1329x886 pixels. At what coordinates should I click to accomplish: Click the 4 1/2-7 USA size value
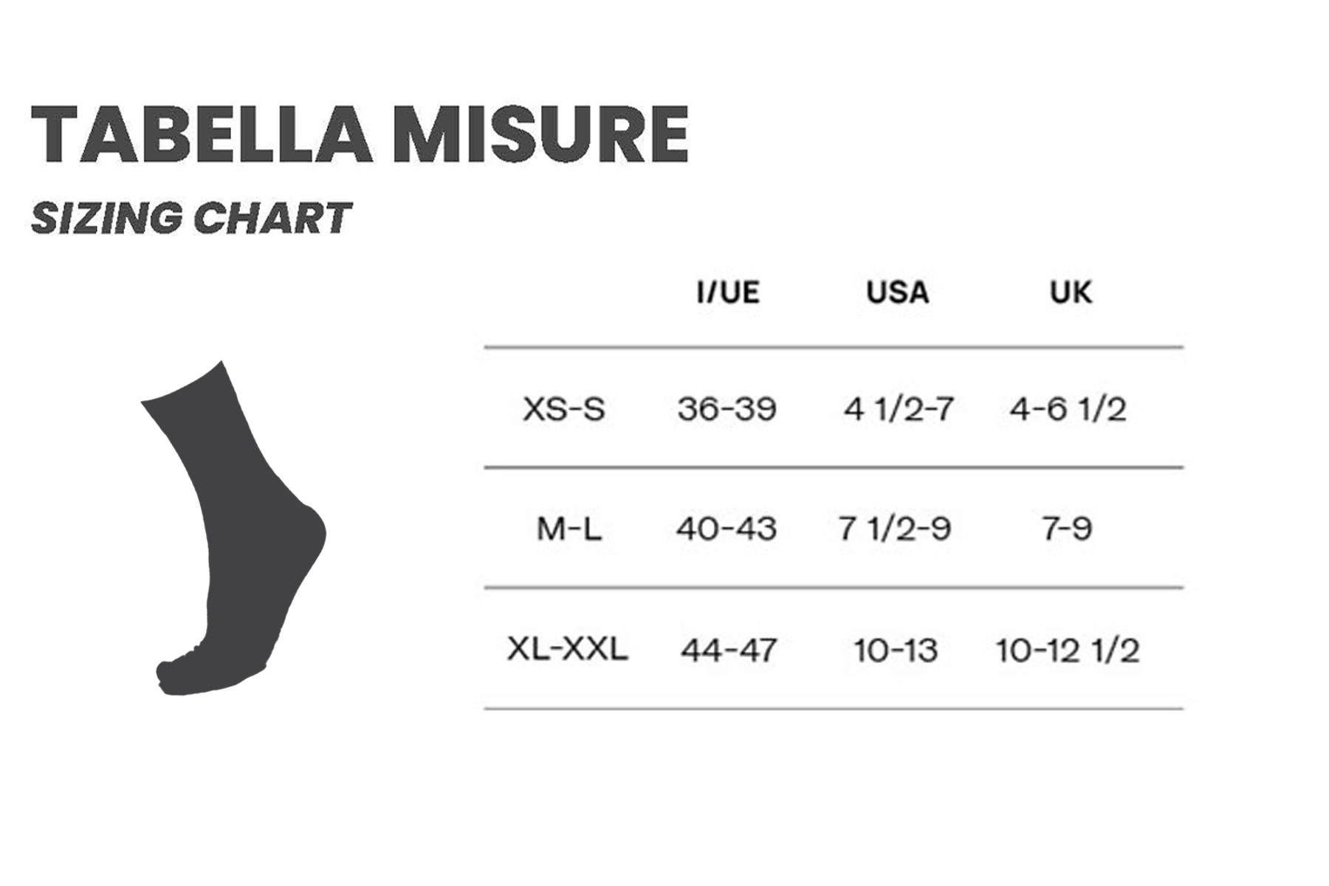(899, 408)
